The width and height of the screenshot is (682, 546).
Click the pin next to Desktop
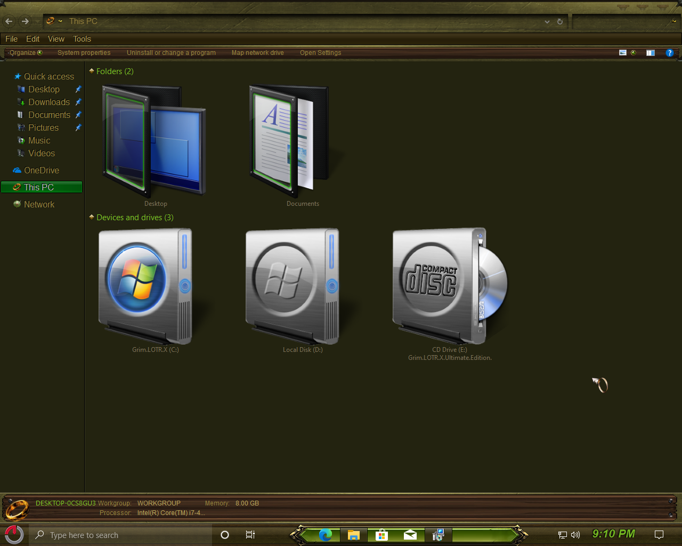click(78, 89)
